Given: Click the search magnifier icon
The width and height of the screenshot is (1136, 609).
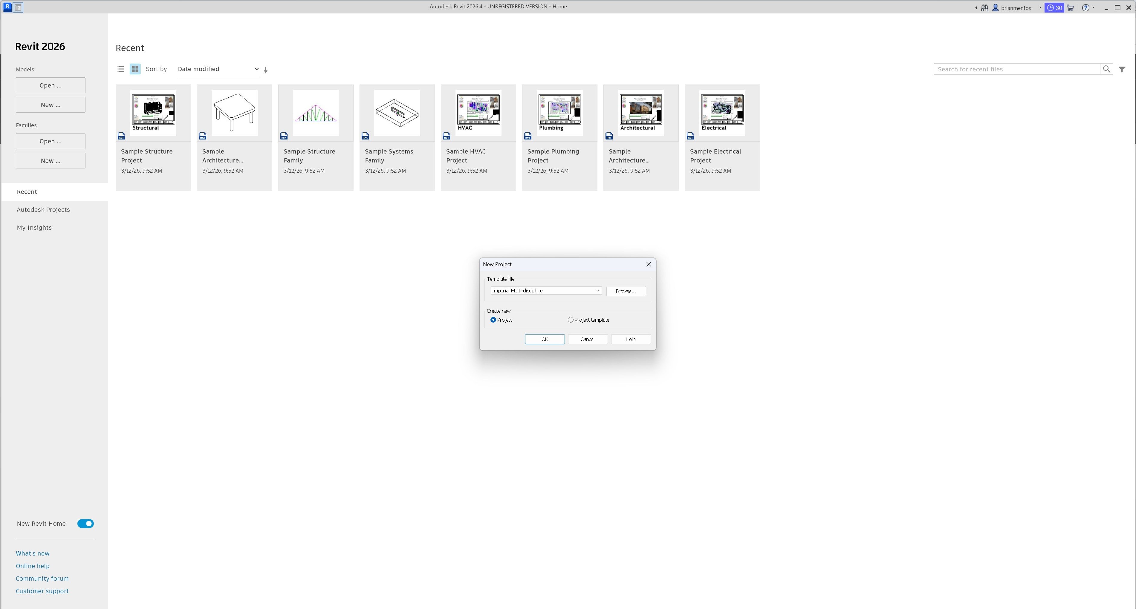Looking at the screenshot, I should [1106, 69].
